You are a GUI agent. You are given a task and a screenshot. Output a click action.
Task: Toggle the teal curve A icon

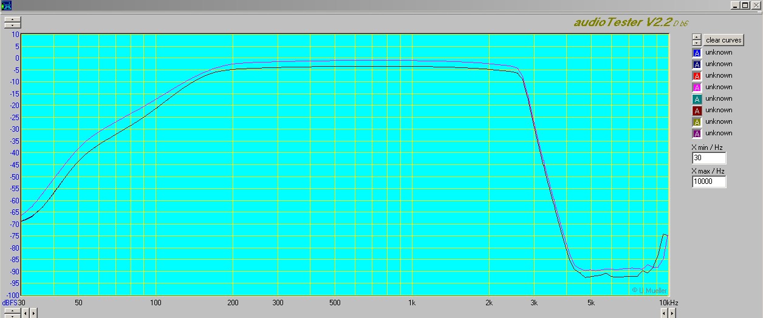click(697, 99)
